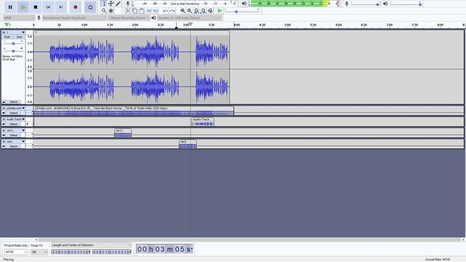Select the Multi-tool (asterisk)

111,11
